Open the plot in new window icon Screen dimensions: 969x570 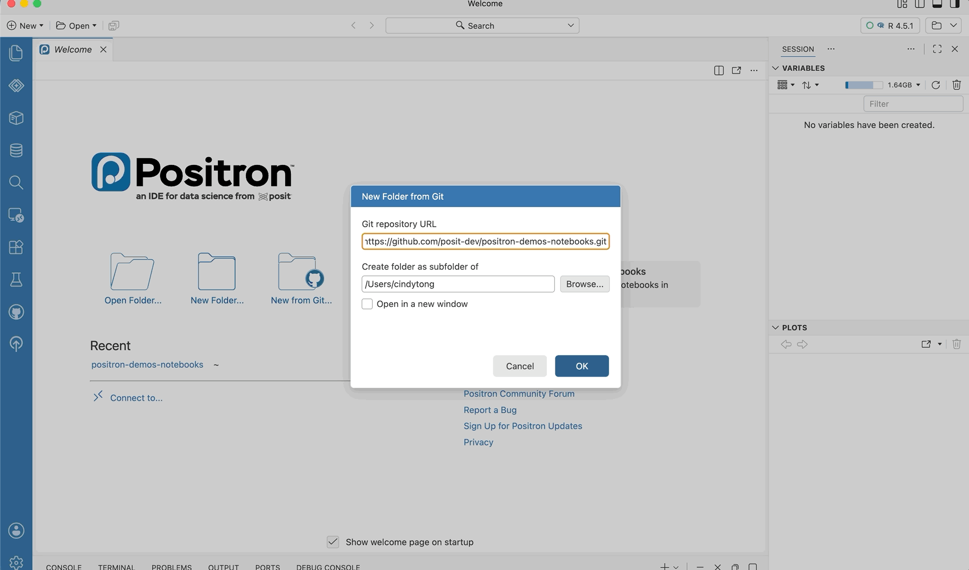[926, 344]
